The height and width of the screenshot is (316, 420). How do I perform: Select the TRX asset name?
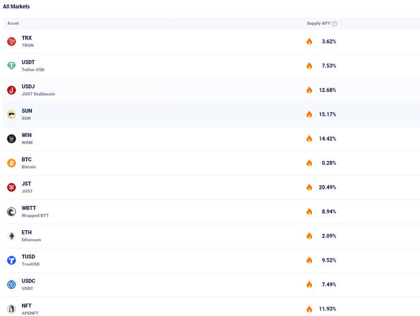pyautogui.click(x=27, y=38)
